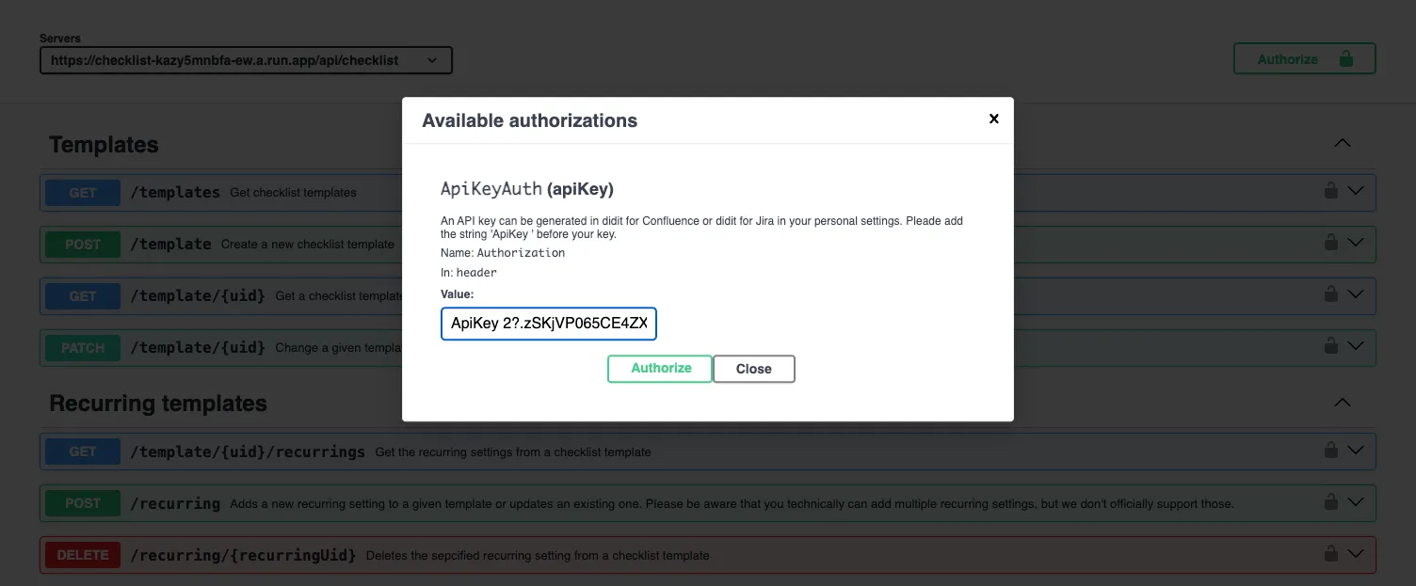Viewport: 1416px width, 586px height.
Task: Click the green Authorize button in the dialog
Action: coord(660,369)
